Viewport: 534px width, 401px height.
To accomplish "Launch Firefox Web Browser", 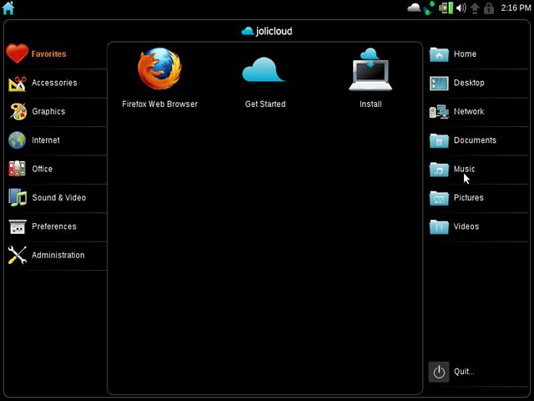I will (x=159, y=78).
